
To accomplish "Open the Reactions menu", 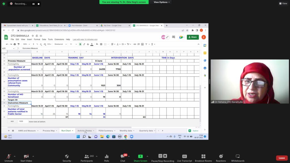I will tap(221, 158).
